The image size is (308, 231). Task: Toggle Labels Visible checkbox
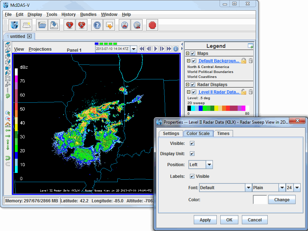pos(192,176)
